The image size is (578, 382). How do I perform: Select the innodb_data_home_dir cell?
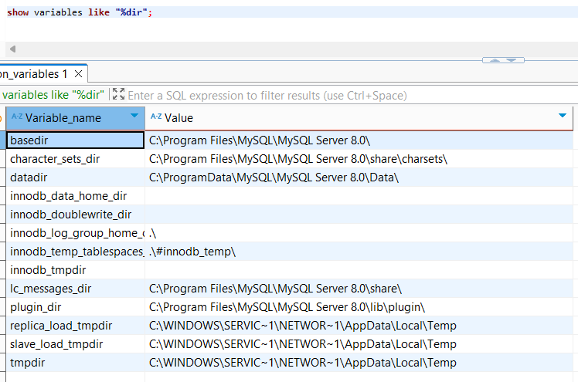coord(76,196)
